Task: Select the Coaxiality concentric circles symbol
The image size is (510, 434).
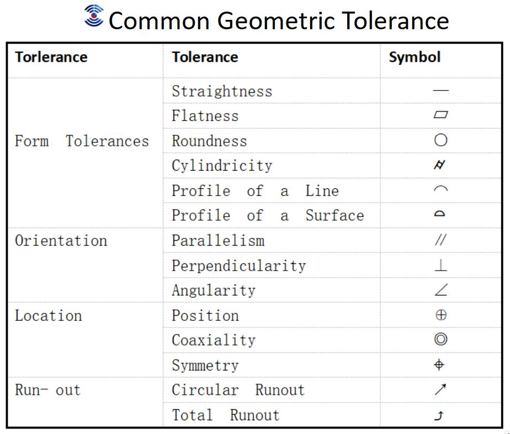Action: click(x=440, y=340)
